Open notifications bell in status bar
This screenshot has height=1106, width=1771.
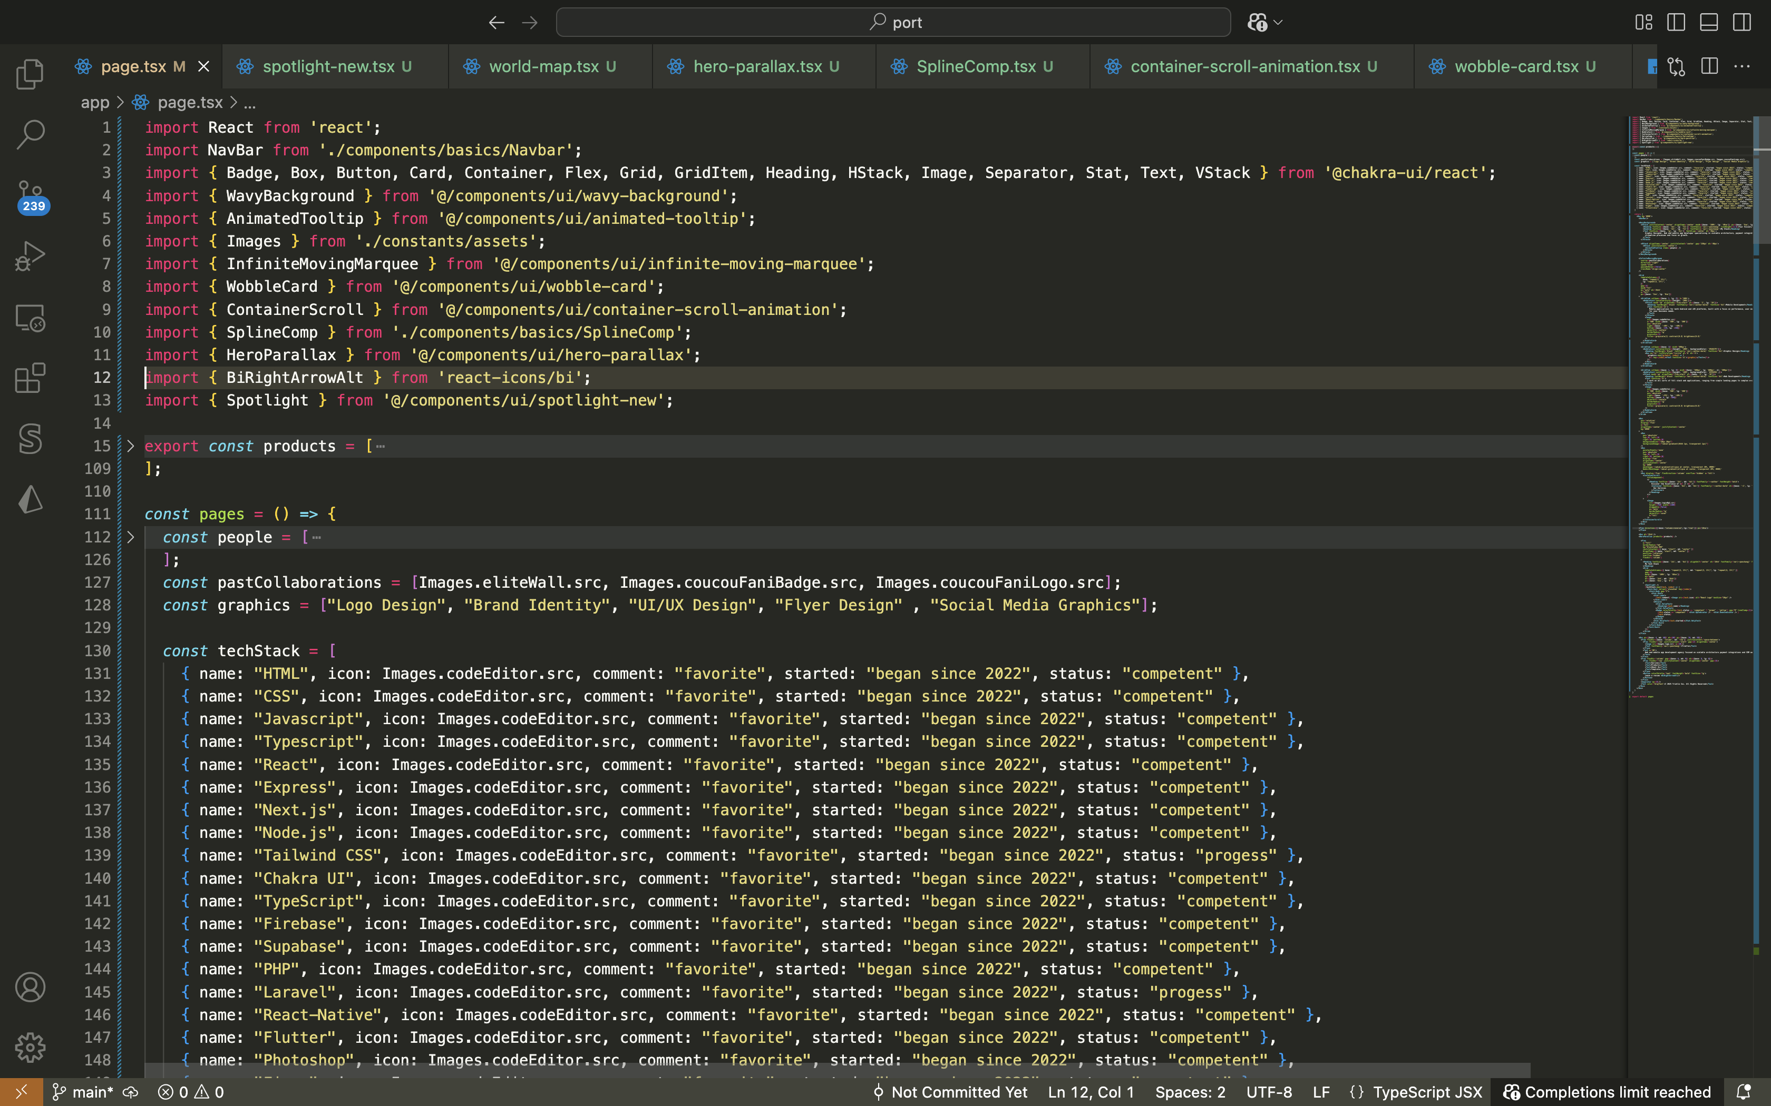pos(1744,1092)
